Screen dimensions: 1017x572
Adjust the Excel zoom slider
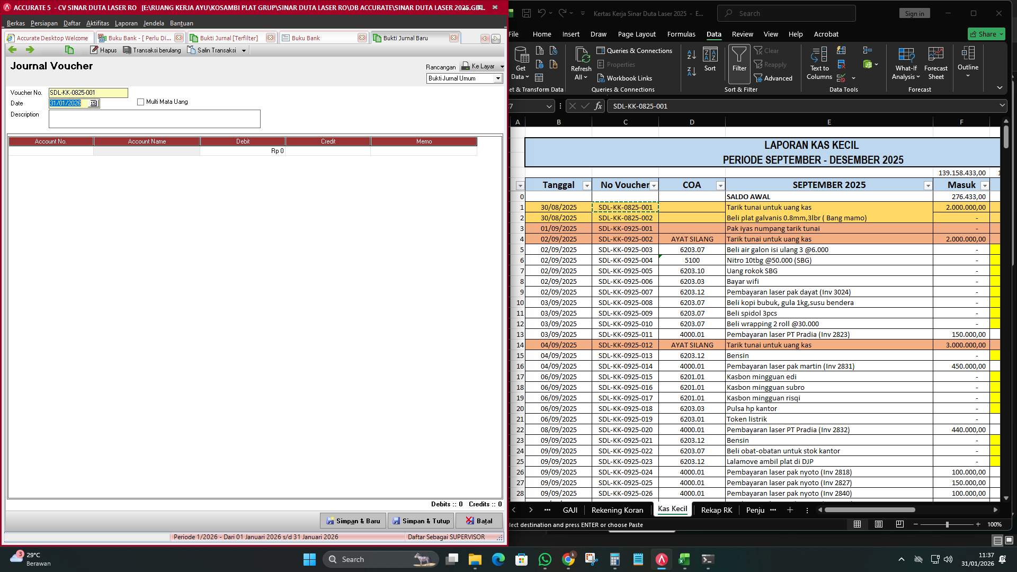coord(947,524)
